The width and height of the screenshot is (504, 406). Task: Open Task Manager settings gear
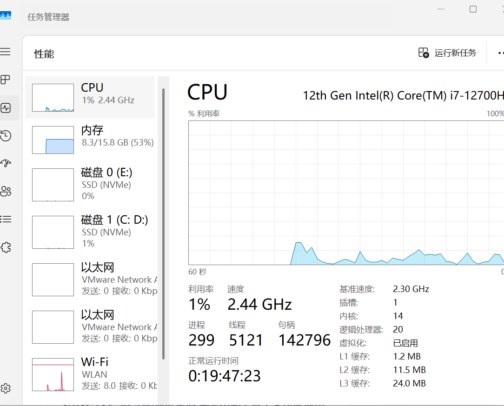[x=6, y=388]
